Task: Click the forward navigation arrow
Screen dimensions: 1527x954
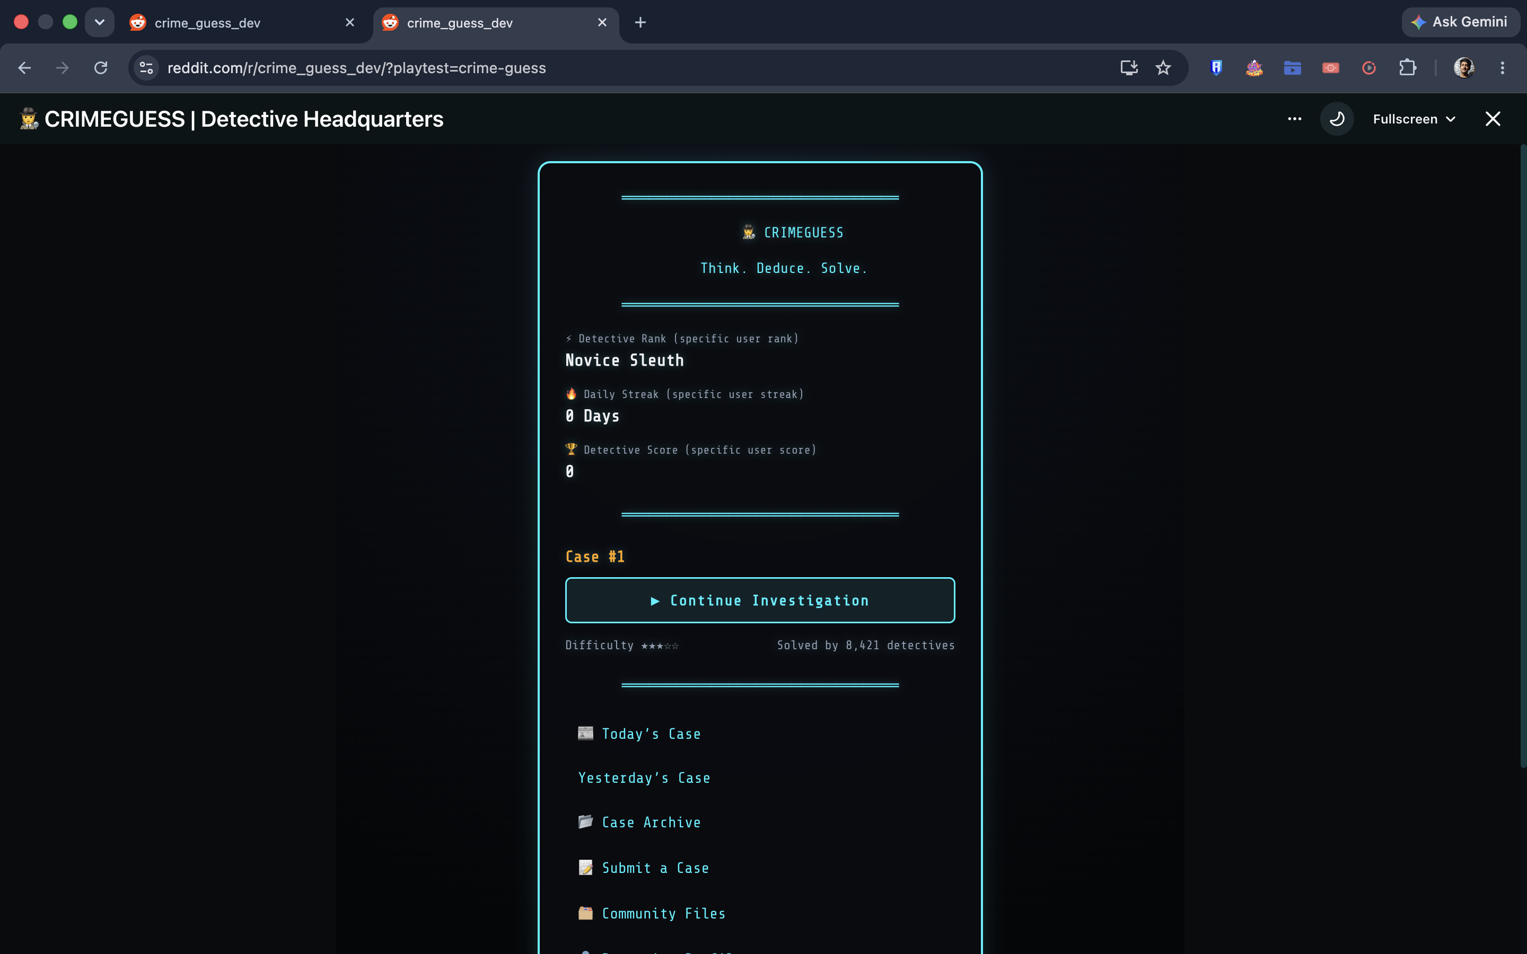Action: [x=63, y=67]
